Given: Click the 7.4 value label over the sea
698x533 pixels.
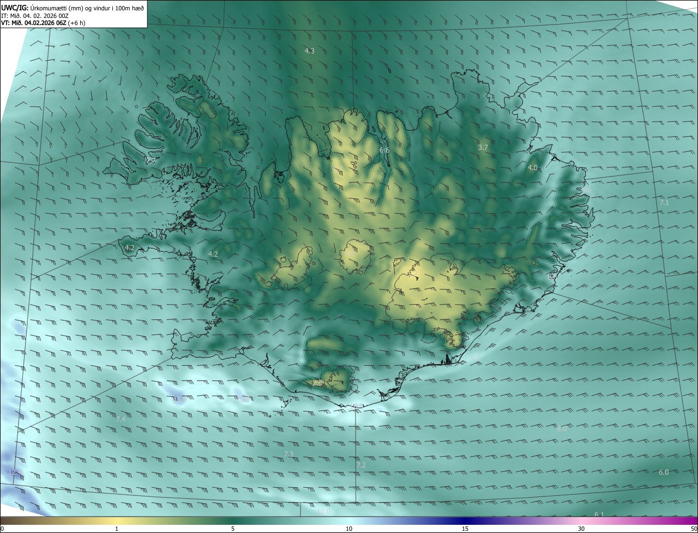Looking at the screenshot, I should [121, 419].
